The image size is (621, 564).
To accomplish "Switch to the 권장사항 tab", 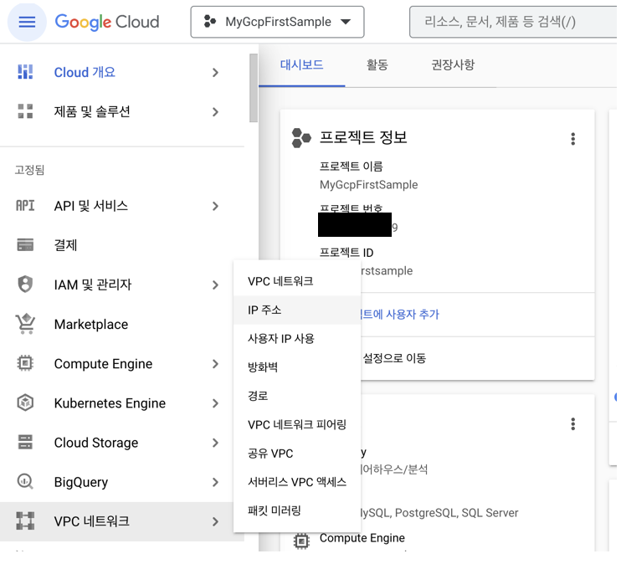I will [453, 64].
